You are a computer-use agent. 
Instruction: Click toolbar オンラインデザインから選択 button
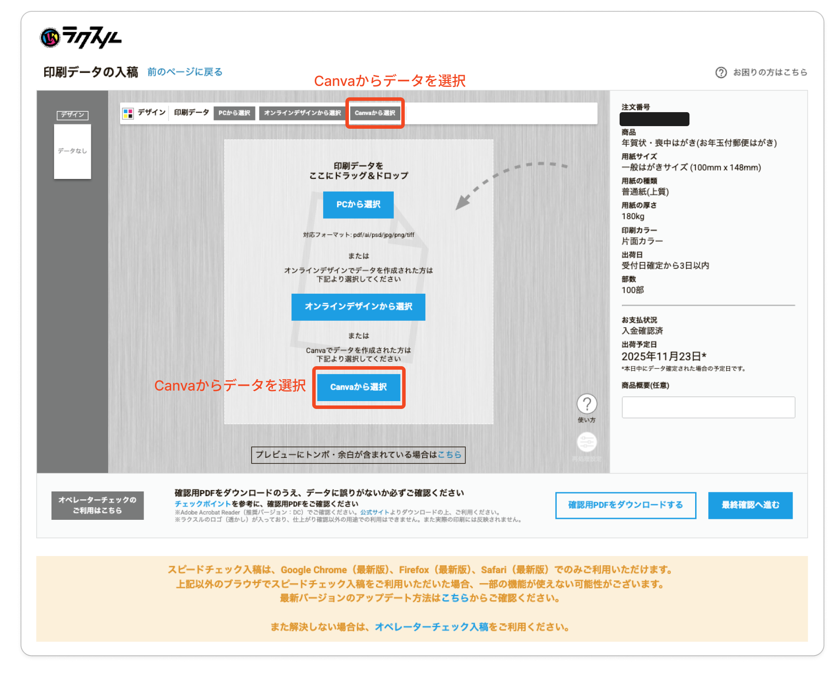point(302,113)
